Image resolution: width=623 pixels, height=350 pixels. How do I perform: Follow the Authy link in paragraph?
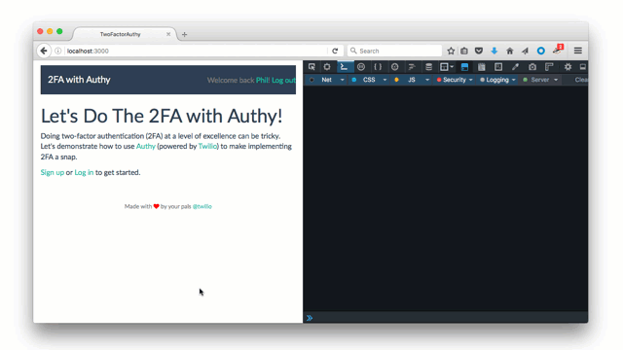[x=146, y=147]
